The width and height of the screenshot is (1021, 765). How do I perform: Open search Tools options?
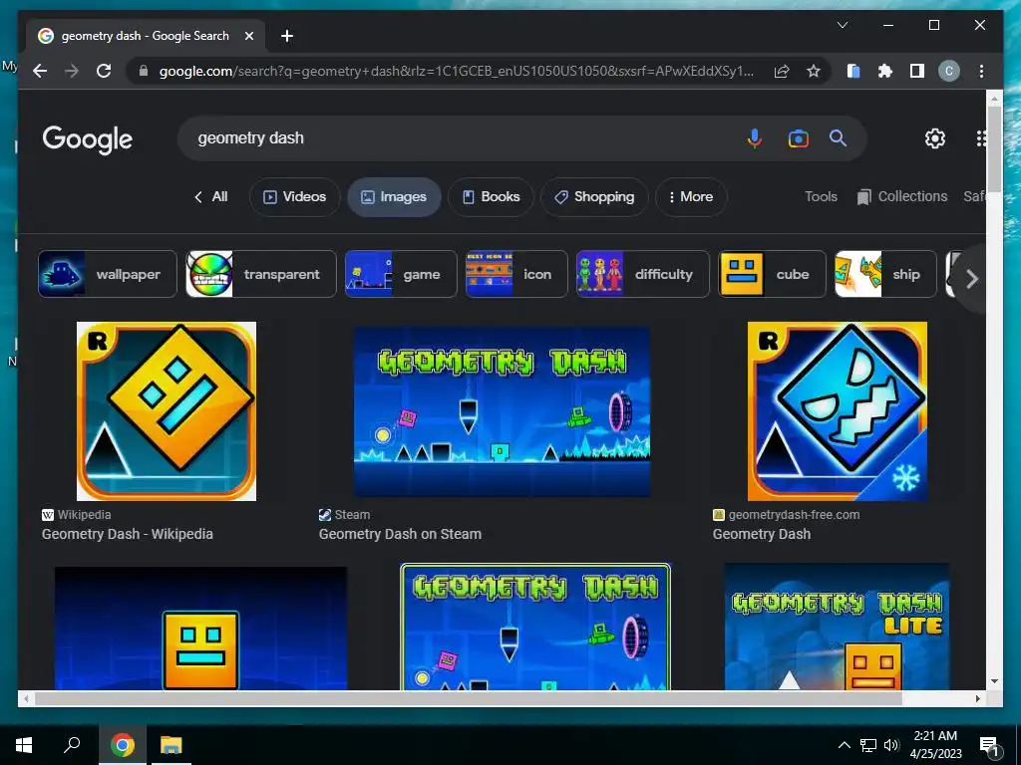click(x=821, y=196)
